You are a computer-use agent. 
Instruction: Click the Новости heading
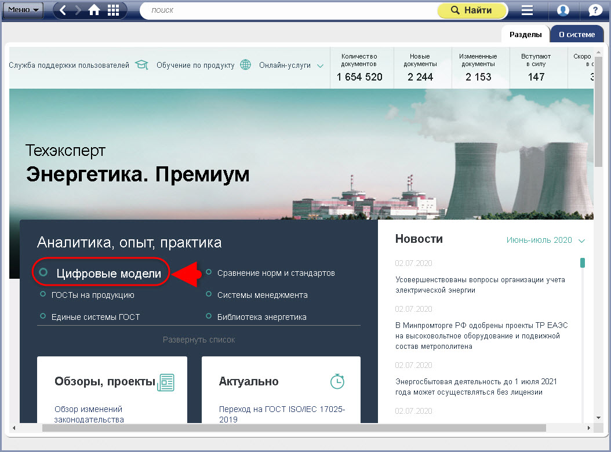[419, 239]
